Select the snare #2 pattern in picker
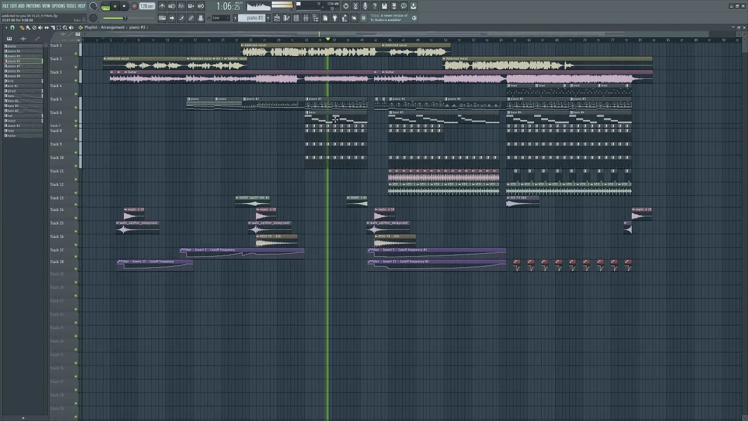The image size is (748, 421). tap(23, 126)
